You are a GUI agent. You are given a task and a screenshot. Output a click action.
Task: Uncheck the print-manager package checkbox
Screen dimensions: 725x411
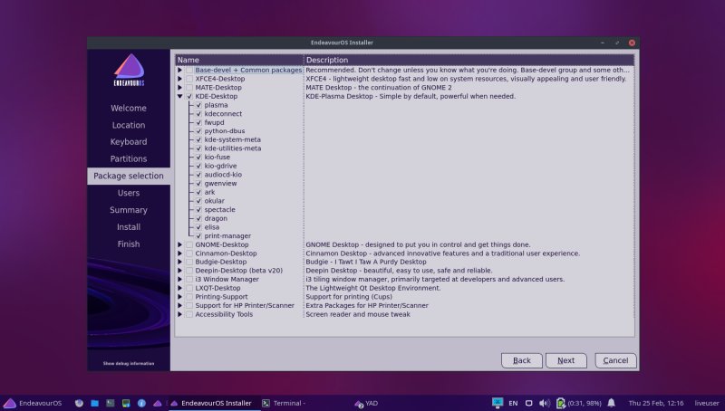[198, 236]
